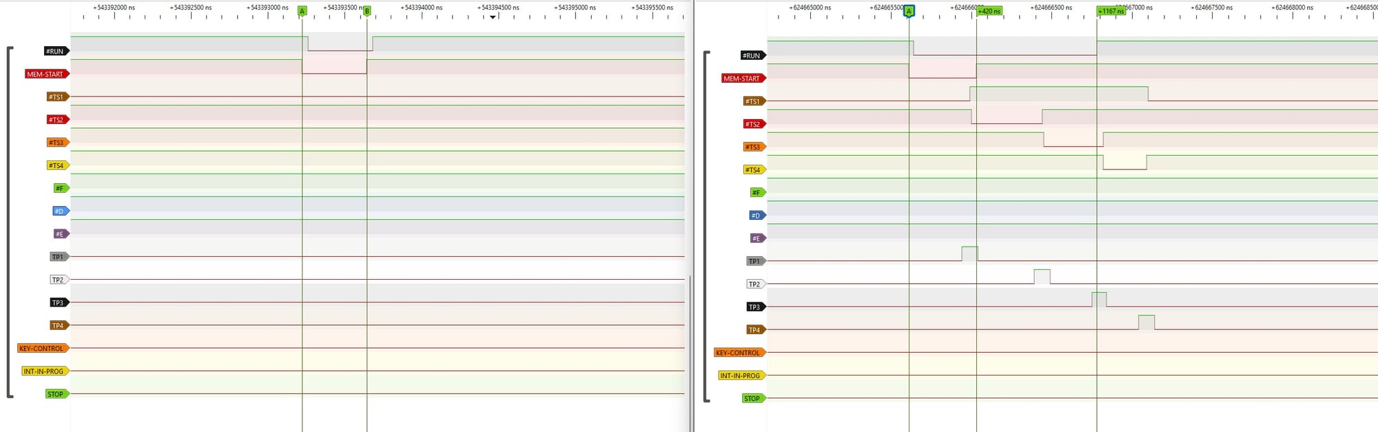
Task: Select the #E channel tag in left panel
Action: [x=61, y=234]
